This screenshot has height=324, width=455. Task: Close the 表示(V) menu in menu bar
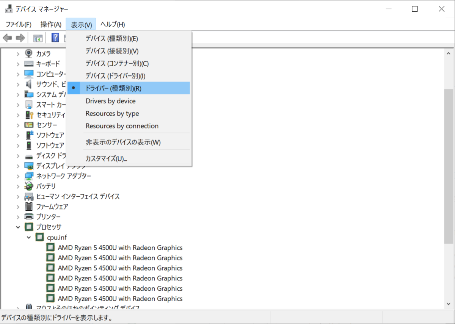81,25
